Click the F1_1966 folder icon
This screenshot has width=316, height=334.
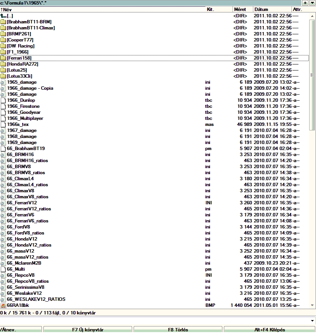pos(3,52)
